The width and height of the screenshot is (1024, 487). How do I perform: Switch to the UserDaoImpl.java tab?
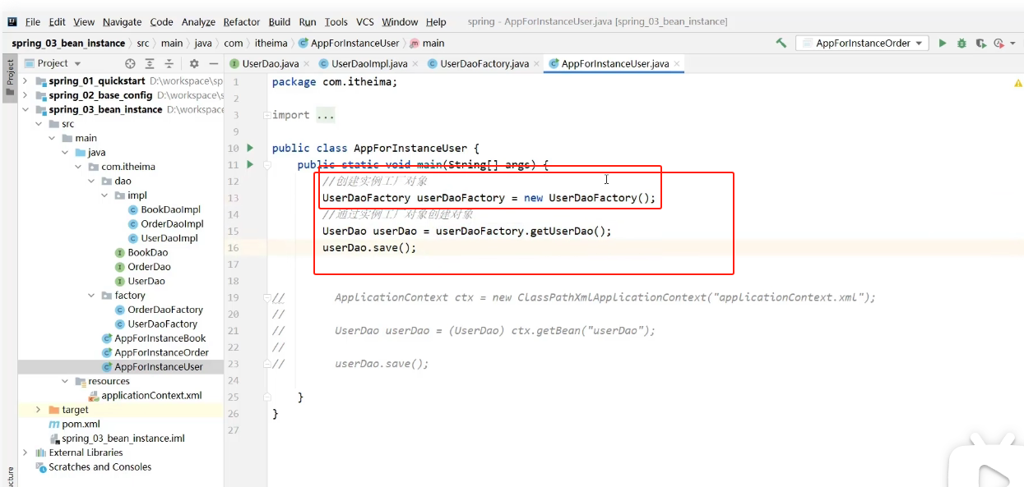tap(368, 63)
